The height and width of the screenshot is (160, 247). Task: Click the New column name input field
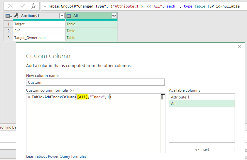95,82
